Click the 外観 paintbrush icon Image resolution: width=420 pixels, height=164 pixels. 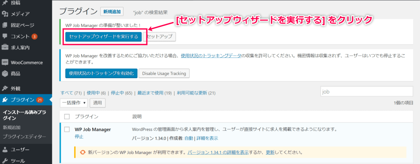tap(5, 89)
